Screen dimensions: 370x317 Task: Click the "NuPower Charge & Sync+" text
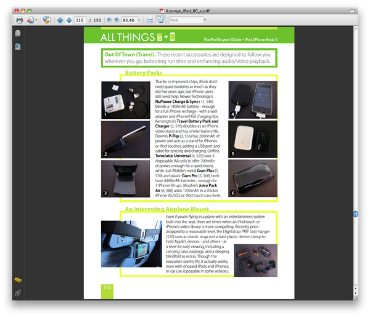click(x=178, y=102)
